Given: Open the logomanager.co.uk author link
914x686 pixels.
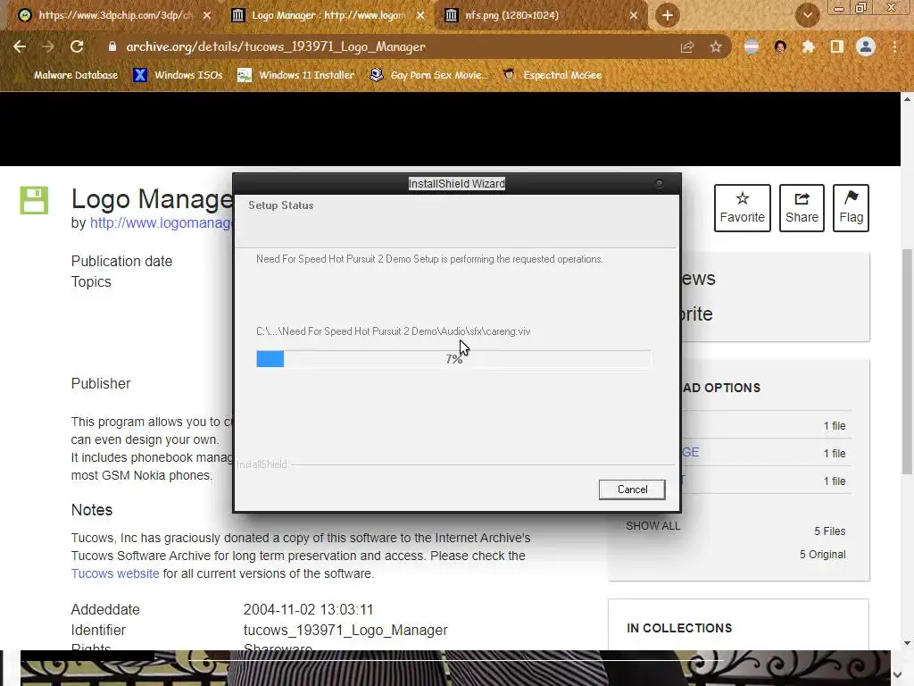Looking at the screenshot, I should point(162,222).
